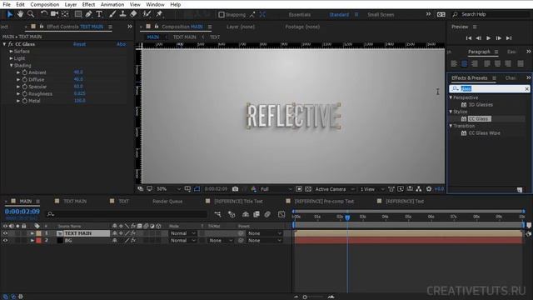This screenshot has width=533, height=300.
Task: Click the Effects & Presets search field
Action: (x=490, y=89)
